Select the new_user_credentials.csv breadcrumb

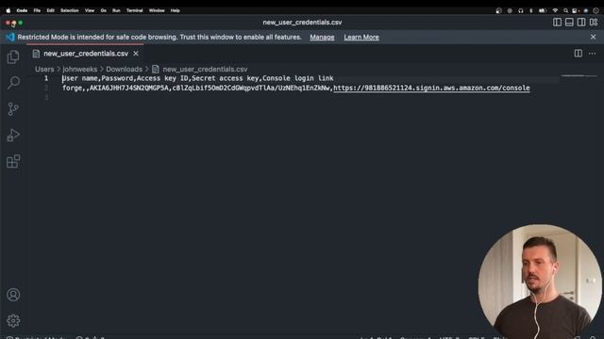(x=205, y=69)
